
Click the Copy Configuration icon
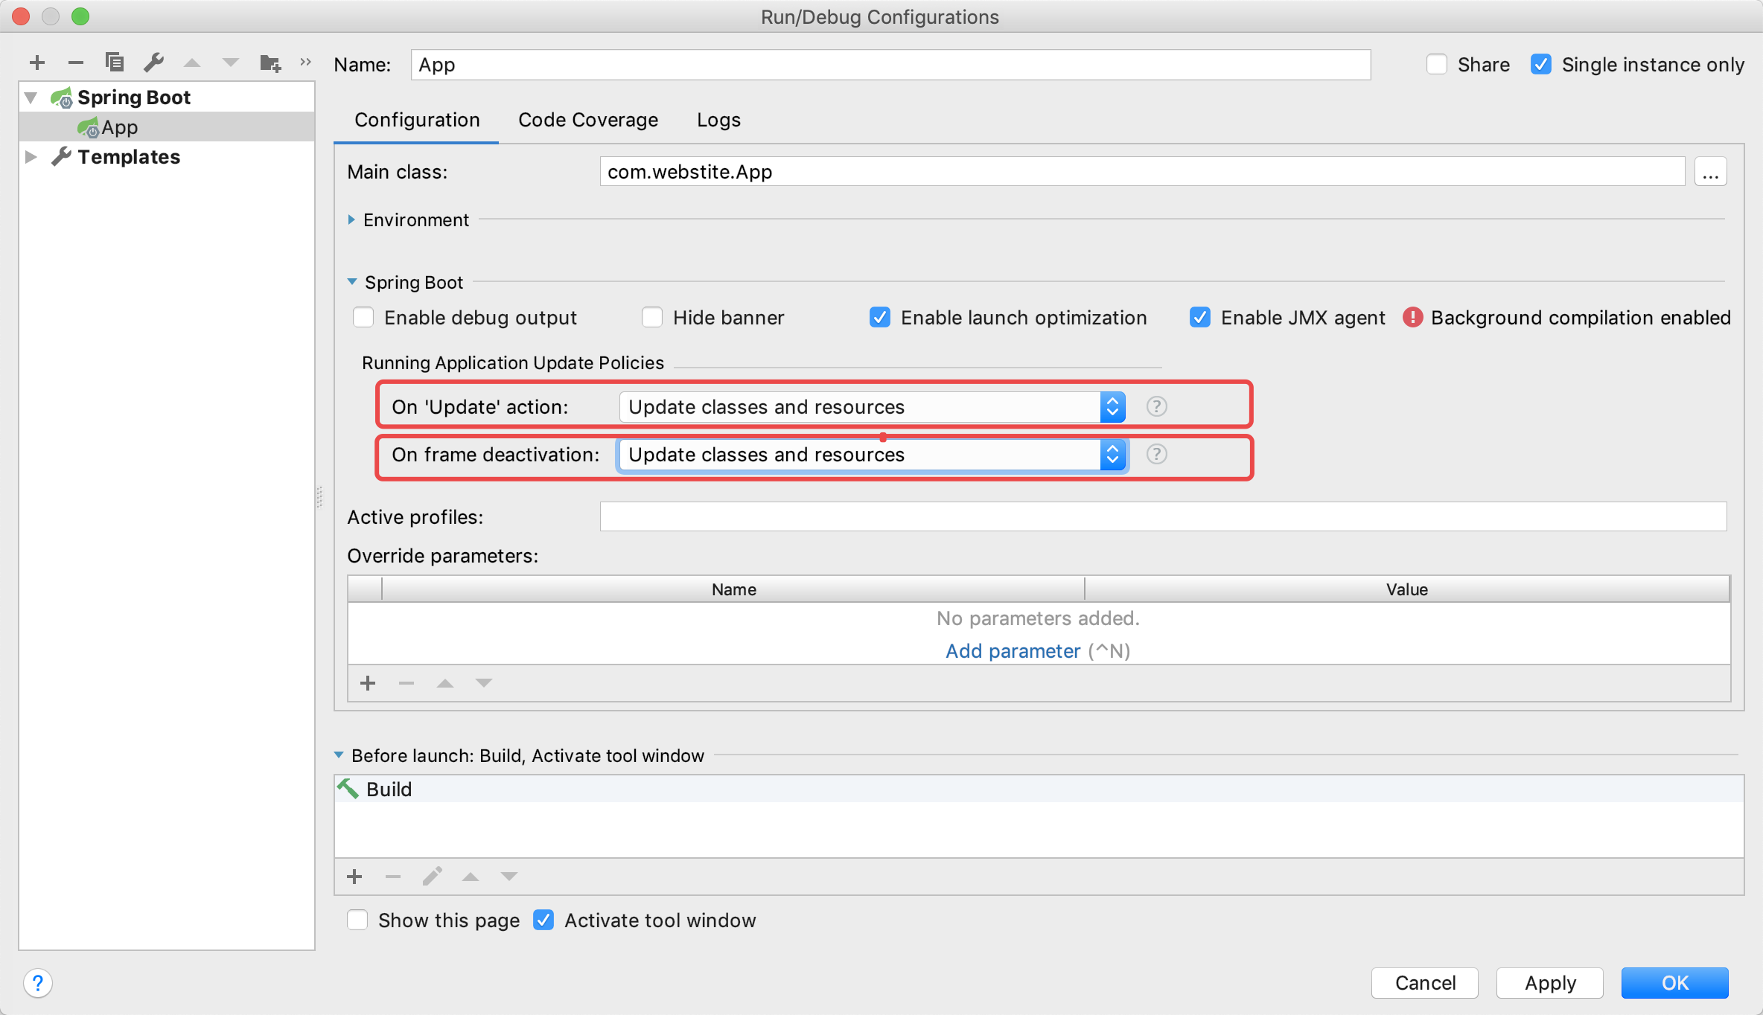(x=115, y=63)
